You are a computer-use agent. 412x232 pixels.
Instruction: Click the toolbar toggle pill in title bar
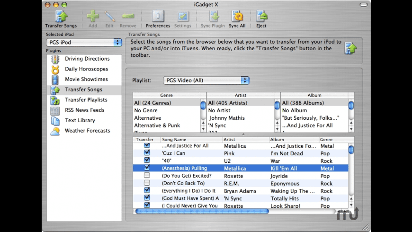point(364,4)
